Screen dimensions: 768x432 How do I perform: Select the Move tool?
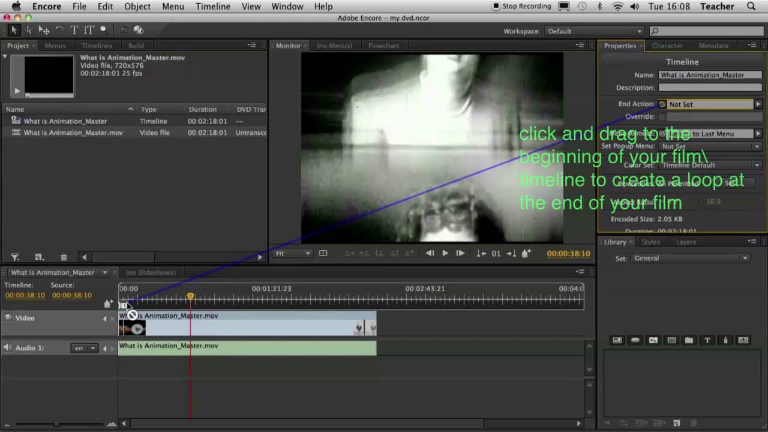[44, 30]
